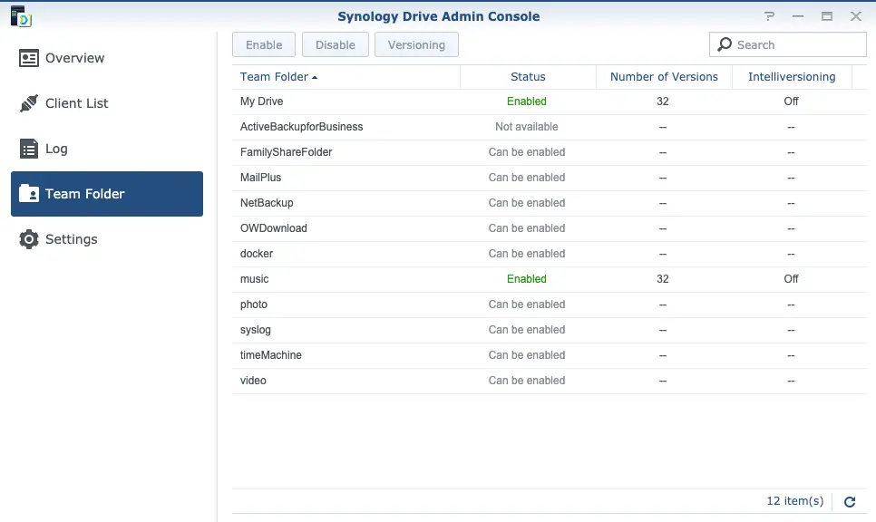
Task: Minimize the Admin Console window
Action: (x=798, y=16)
